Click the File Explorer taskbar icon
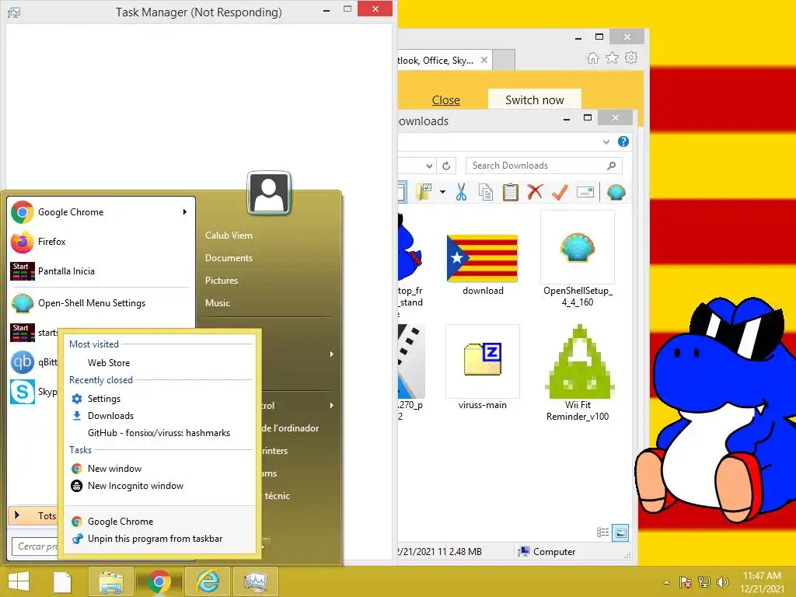The height and width of the screenshot is (597, 796). [x=111, y=581]
